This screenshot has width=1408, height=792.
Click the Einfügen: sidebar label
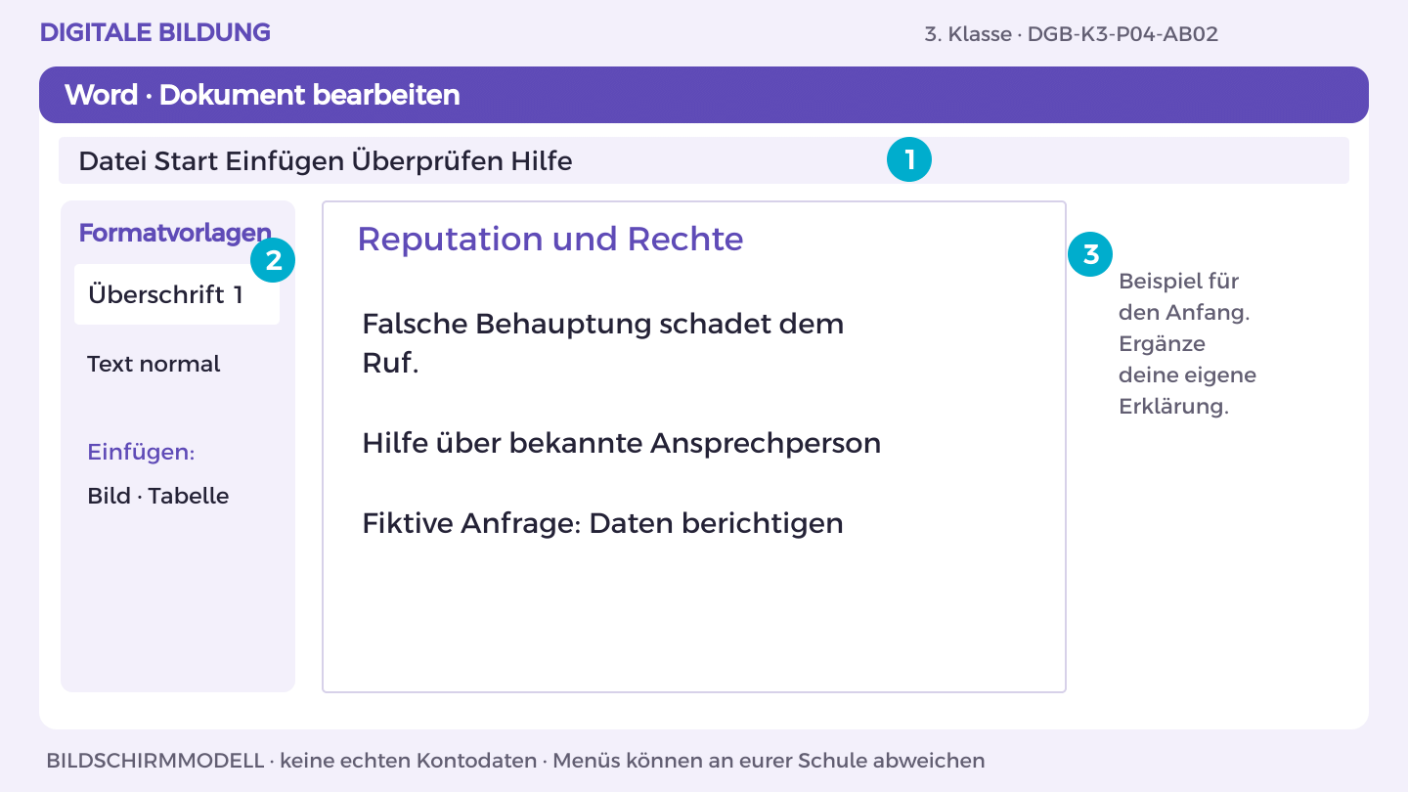tap(141, 453)
